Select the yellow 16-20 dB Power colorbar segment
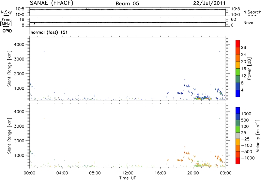This screenshot has width=261, height=180. pos(238,65)
